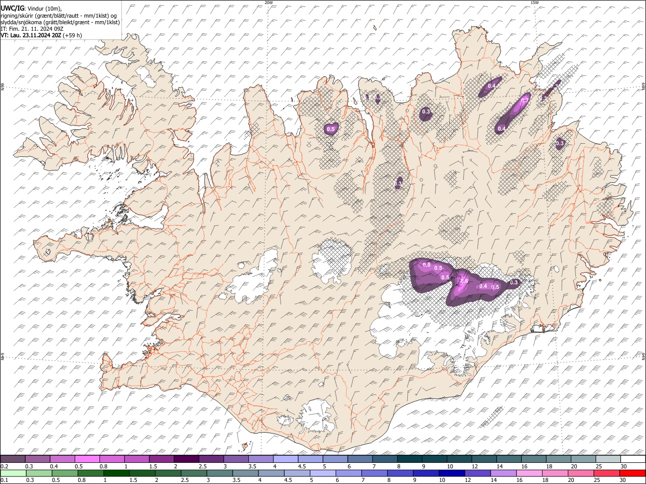646x484 pixels.
Task: Click the bottom legend number 0.1
Action: pos(4,480)
